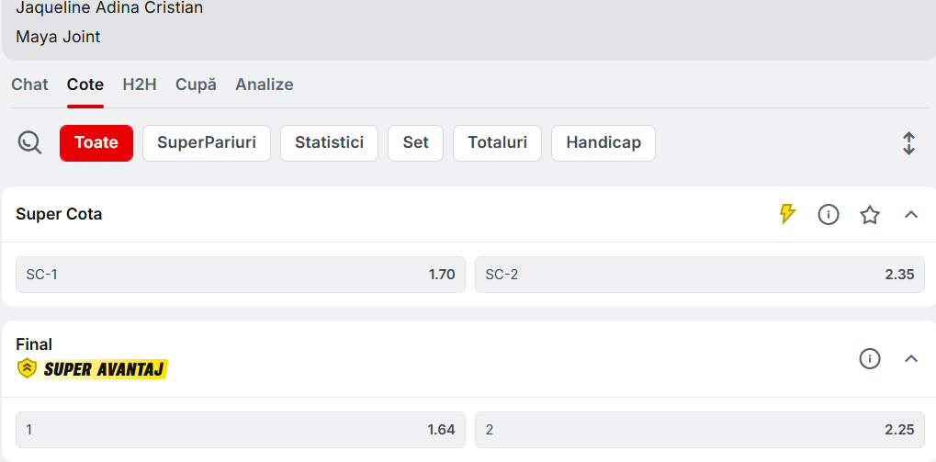Collapse the Super Cota section chevron
Image resolution: width=936 pixels, height=462 pixels.
pos(911,215)
